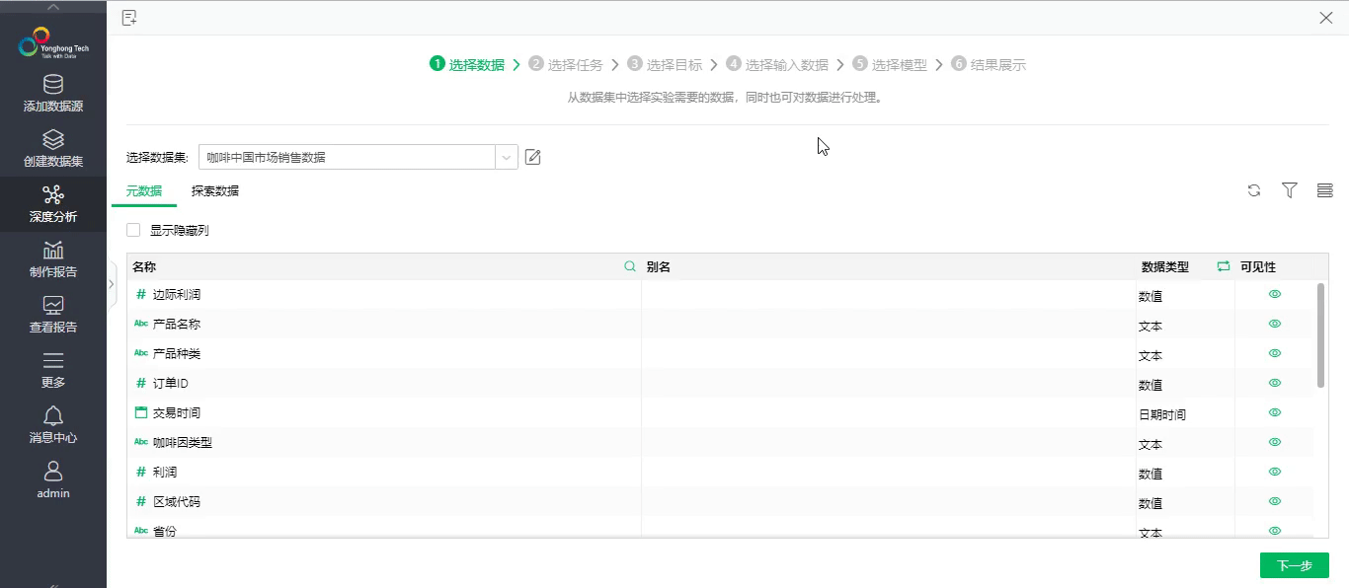Click the 可见性 column header

point(1258,267)
